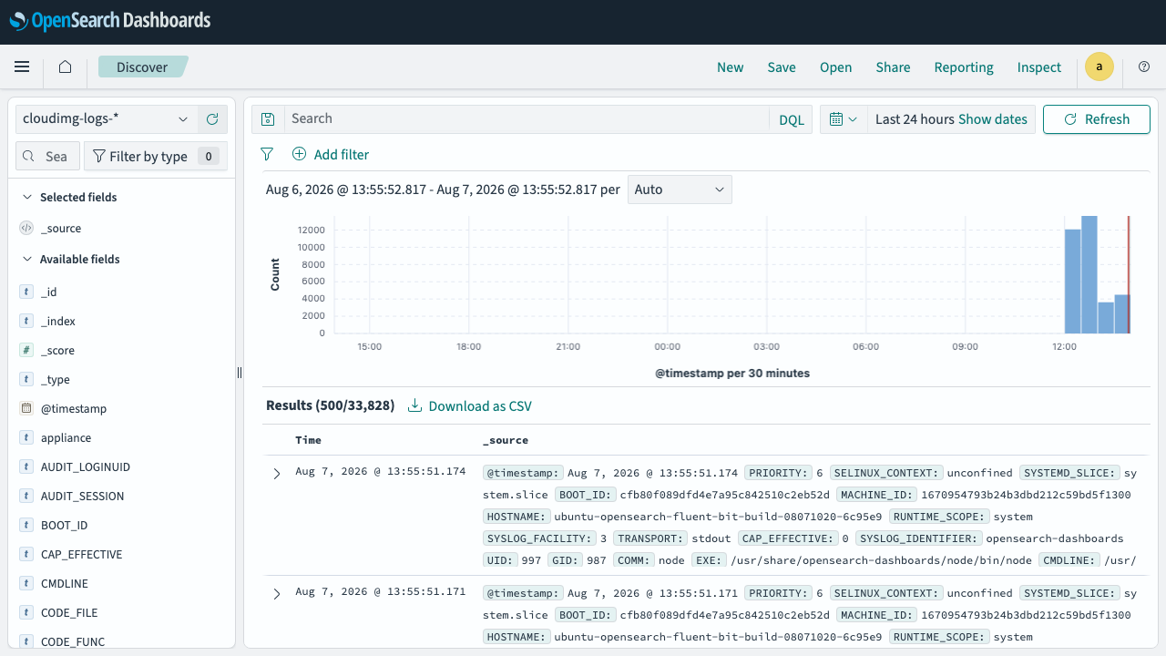Screen dimensions: 1166x656
Task: Click the Add filter plus icon
Action: (x=299, y=154)
